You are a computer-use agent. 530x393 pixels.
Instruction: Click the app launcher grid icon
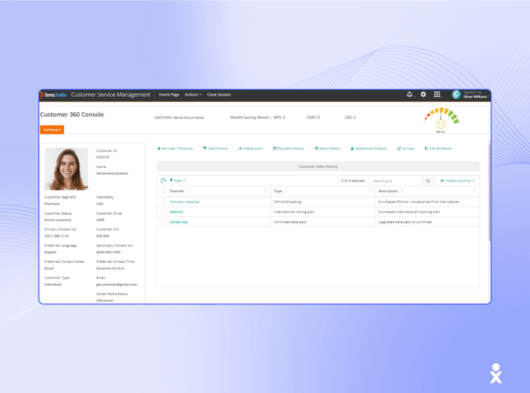(437, 94)
